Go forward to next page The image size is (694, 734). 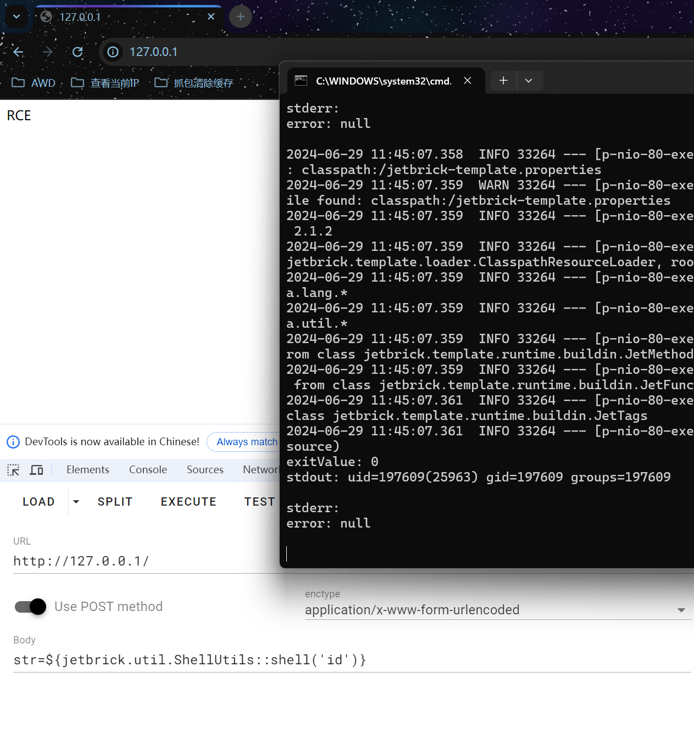point(48,52)
